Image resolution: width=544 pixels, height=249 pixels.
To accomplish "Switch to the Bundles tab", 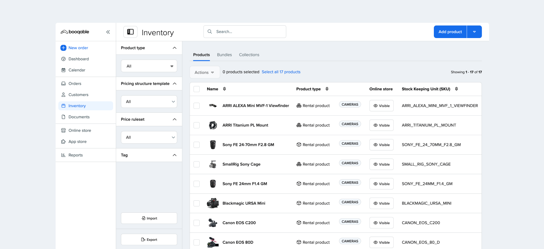I will pyautogui.click(x=225, y=55).
